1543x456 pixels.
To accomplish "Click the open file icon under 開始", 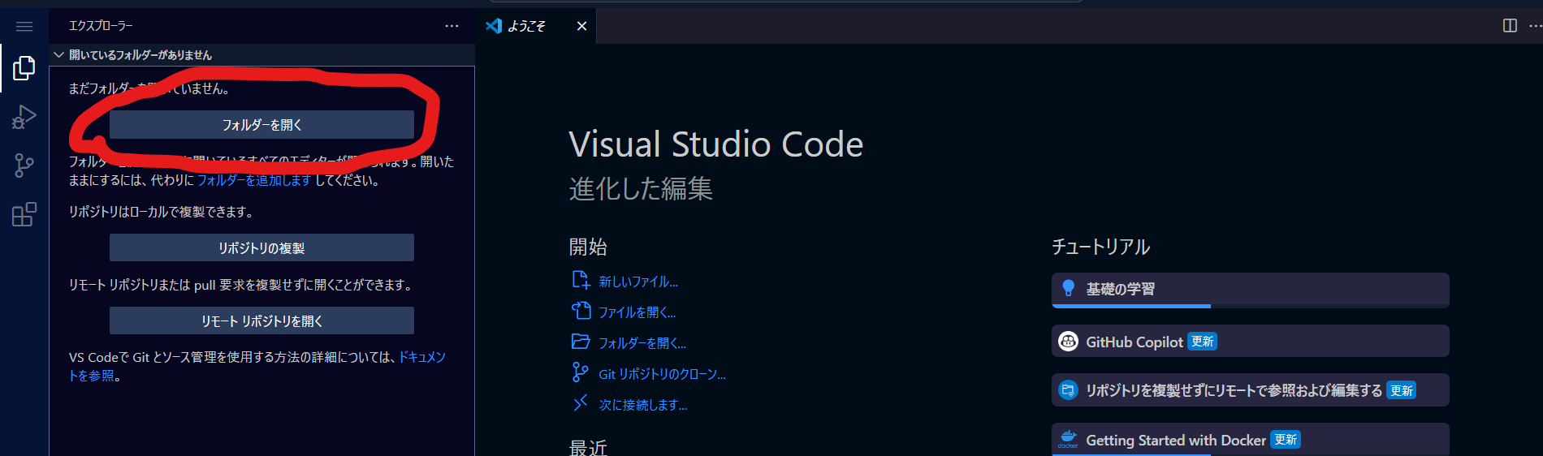I will (581, 311).
